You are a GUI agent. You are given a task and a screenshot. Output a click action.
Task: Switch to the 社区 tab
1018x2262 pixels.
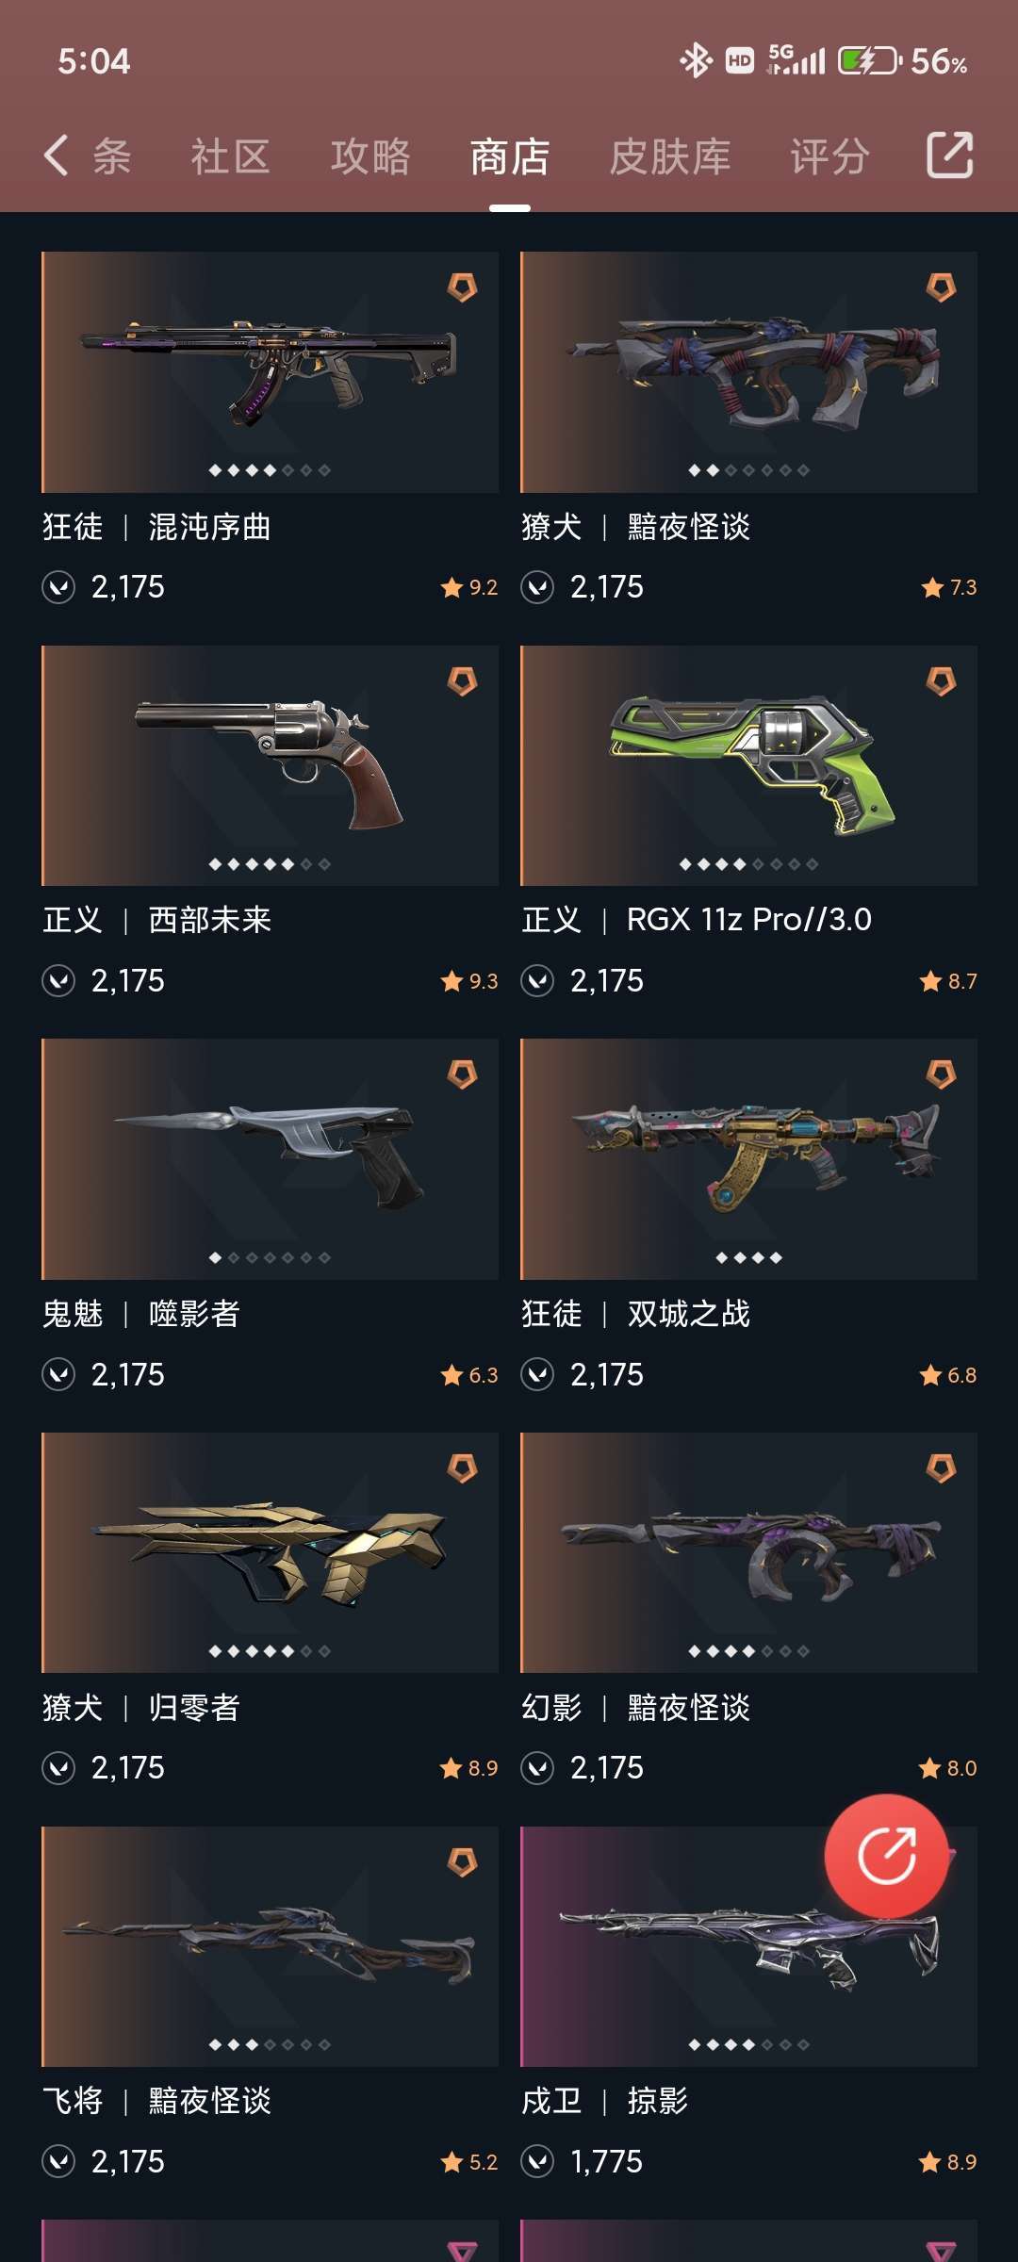coord(230,156)
